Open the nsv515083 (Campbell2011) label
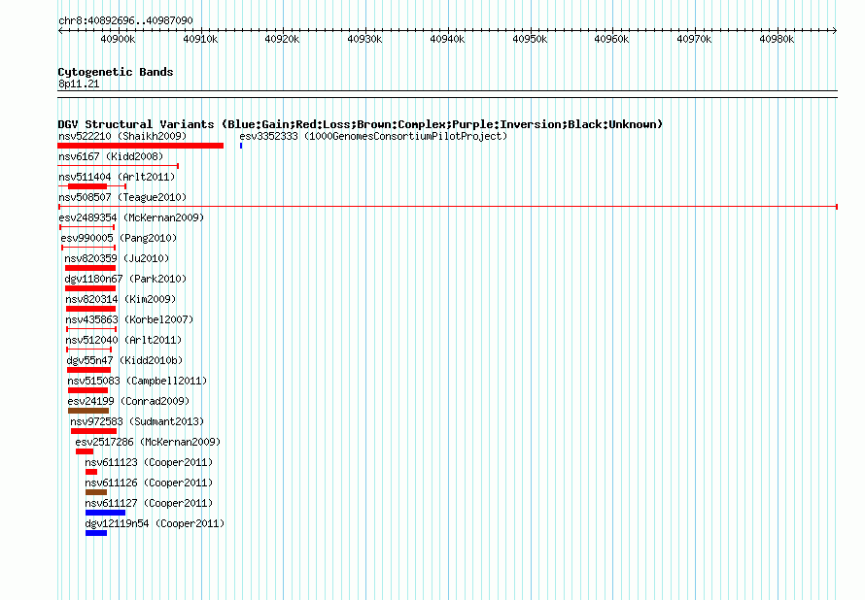The image size is (865, 600). click(x=137, y=381)
